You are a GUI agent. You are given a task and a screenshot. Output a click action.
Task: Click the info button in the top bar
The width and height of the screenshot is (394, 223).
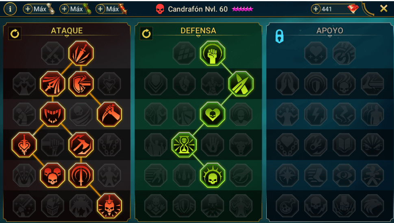click(x=10, y=9)
